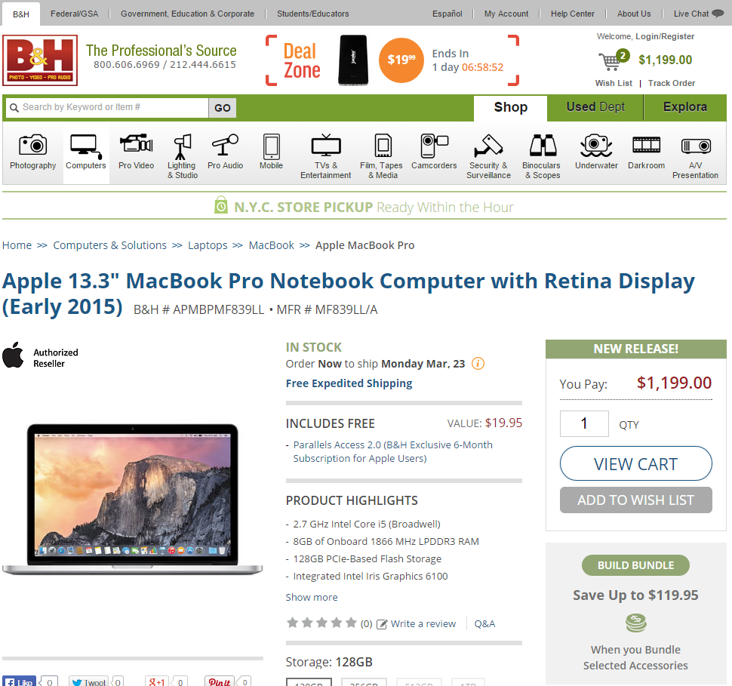732x686 pixels.
Task: Open the Pro Video camera icon
Action: pos(136,144)
